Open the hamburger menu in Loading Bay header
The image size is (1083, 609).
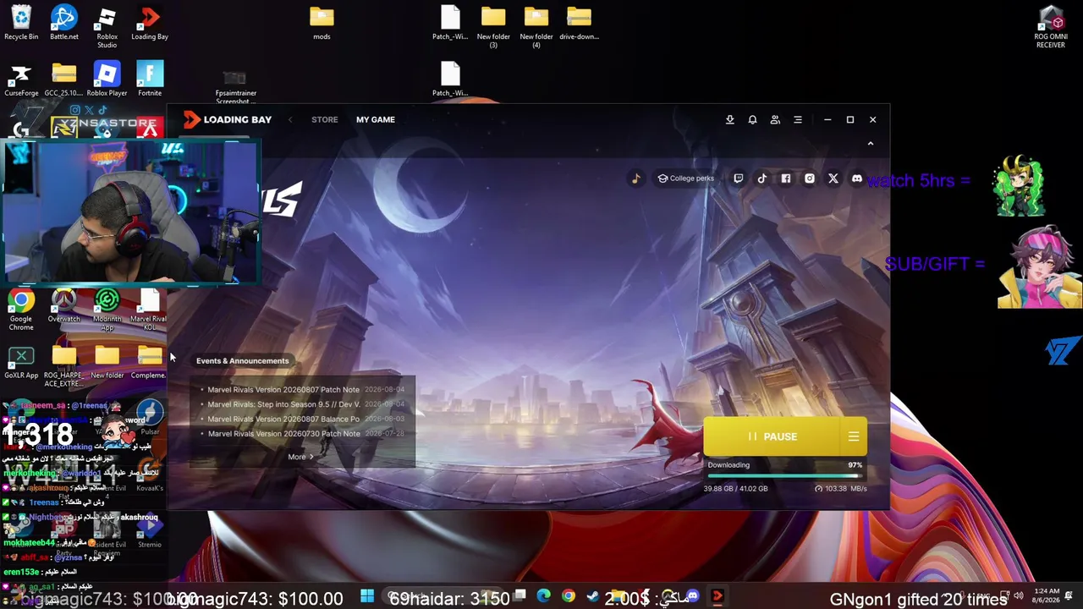coord(798,119)
